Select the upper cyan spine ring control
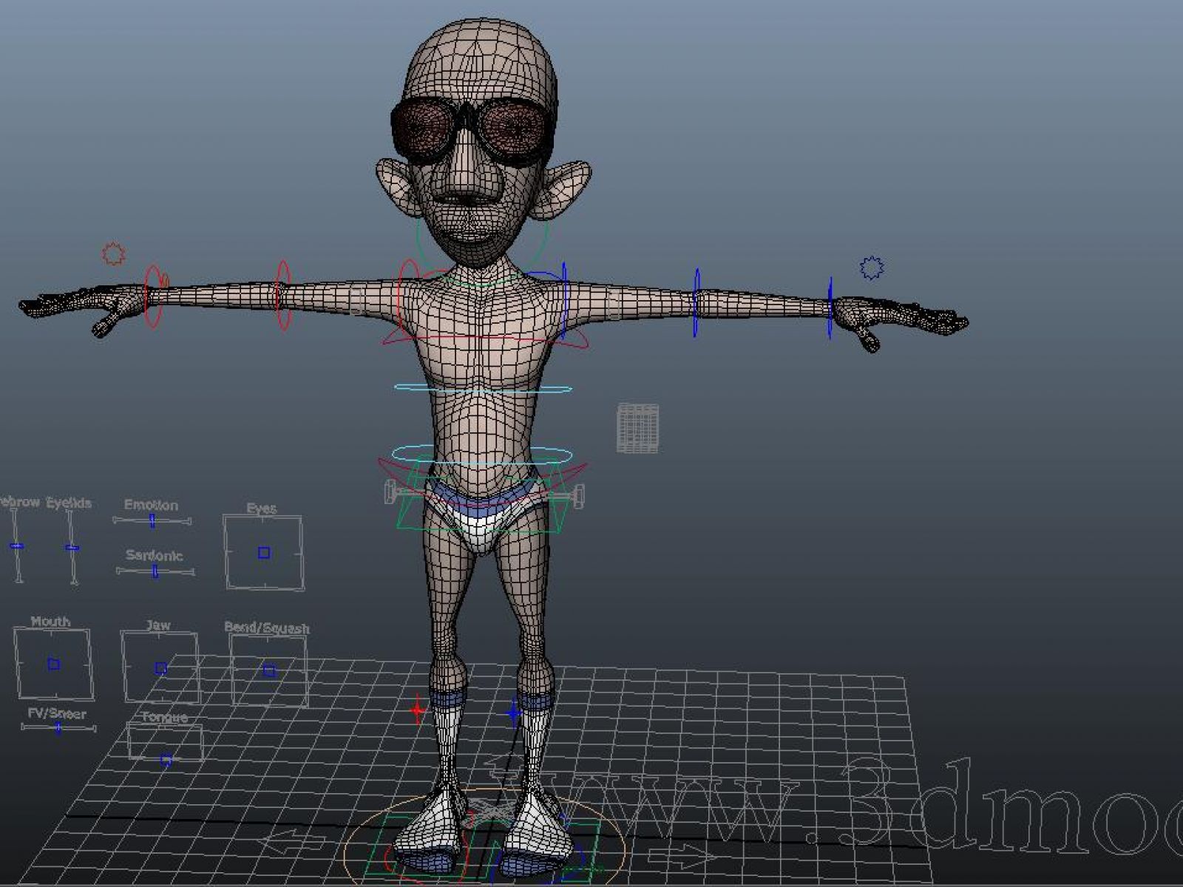Image resolution: width=1183 pixels, height=887 pixels. click(x=483, y=388)
